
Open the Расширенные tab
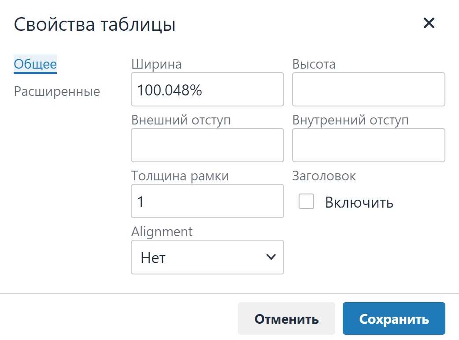coord(57,91)
